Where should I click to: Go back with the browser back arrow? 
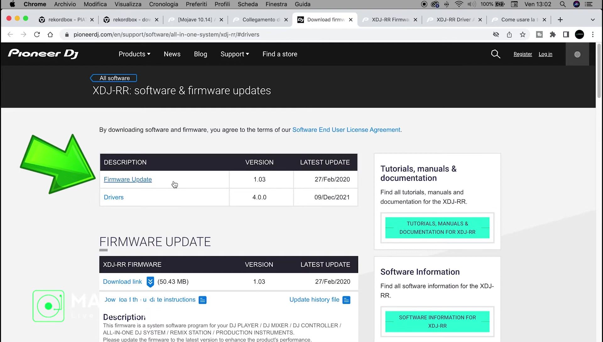(x=10, y=35)
